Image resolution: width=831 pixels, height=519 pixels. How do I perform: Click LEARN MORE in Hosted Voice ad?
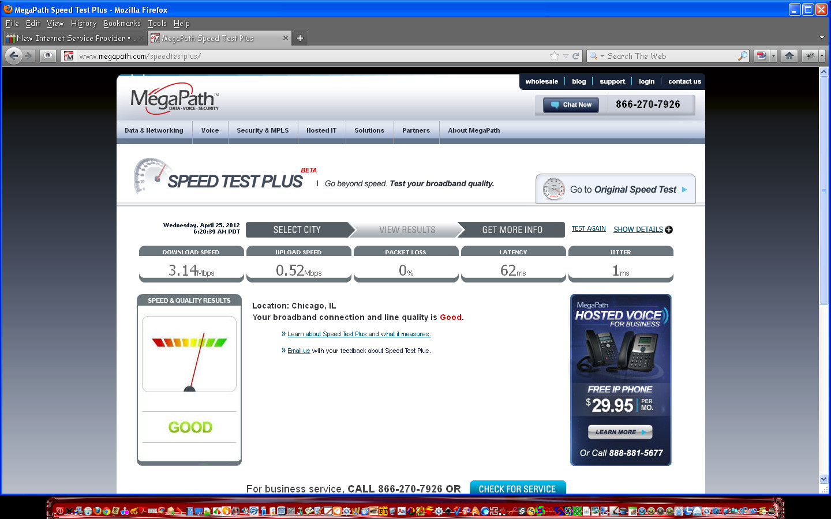pyautogui.click(x=620, y=432)
